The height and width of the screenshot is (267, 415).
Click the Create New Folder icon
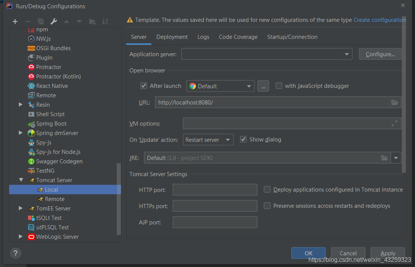point(93,21)
